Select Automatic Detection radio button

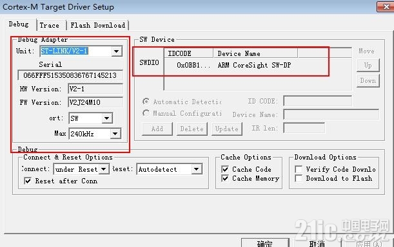point(146,101)
